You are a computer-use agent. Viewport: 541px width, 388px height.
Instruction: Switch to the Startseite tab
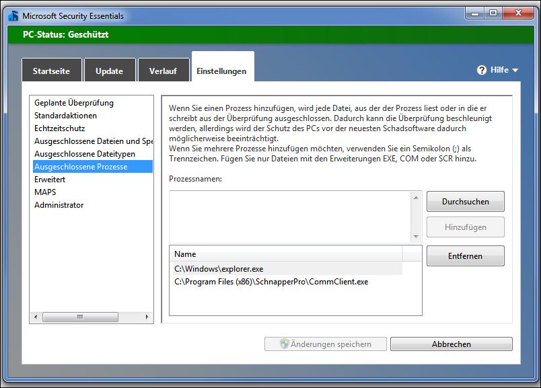[x=51, y=71]
